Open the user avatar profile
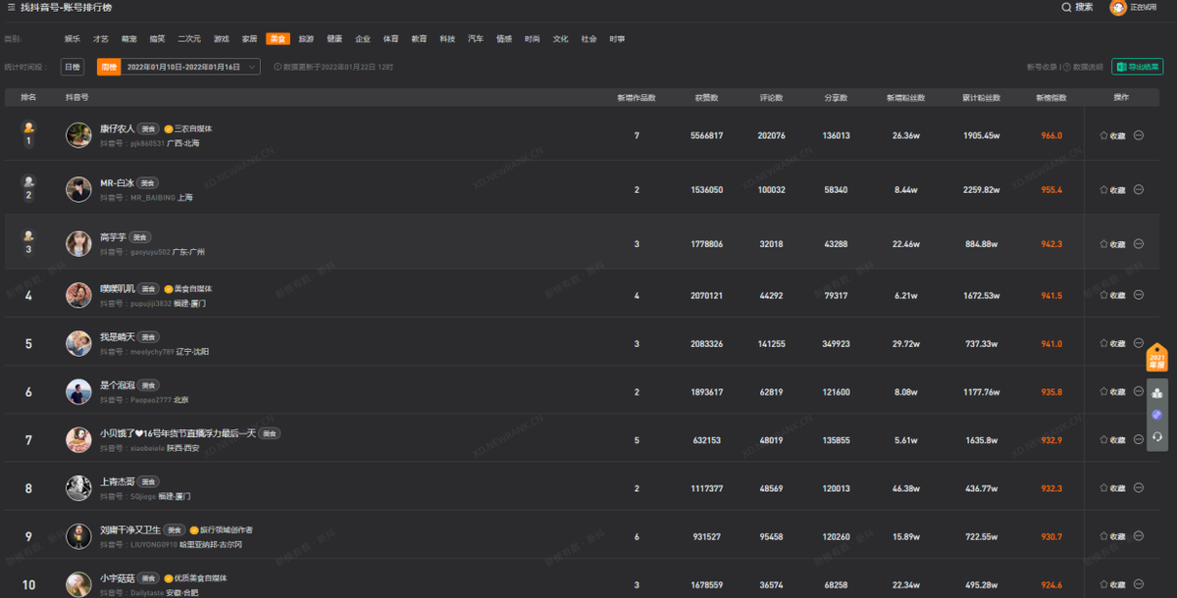Viewport: 1177px width, 598px height. (x=1117, y=8)
